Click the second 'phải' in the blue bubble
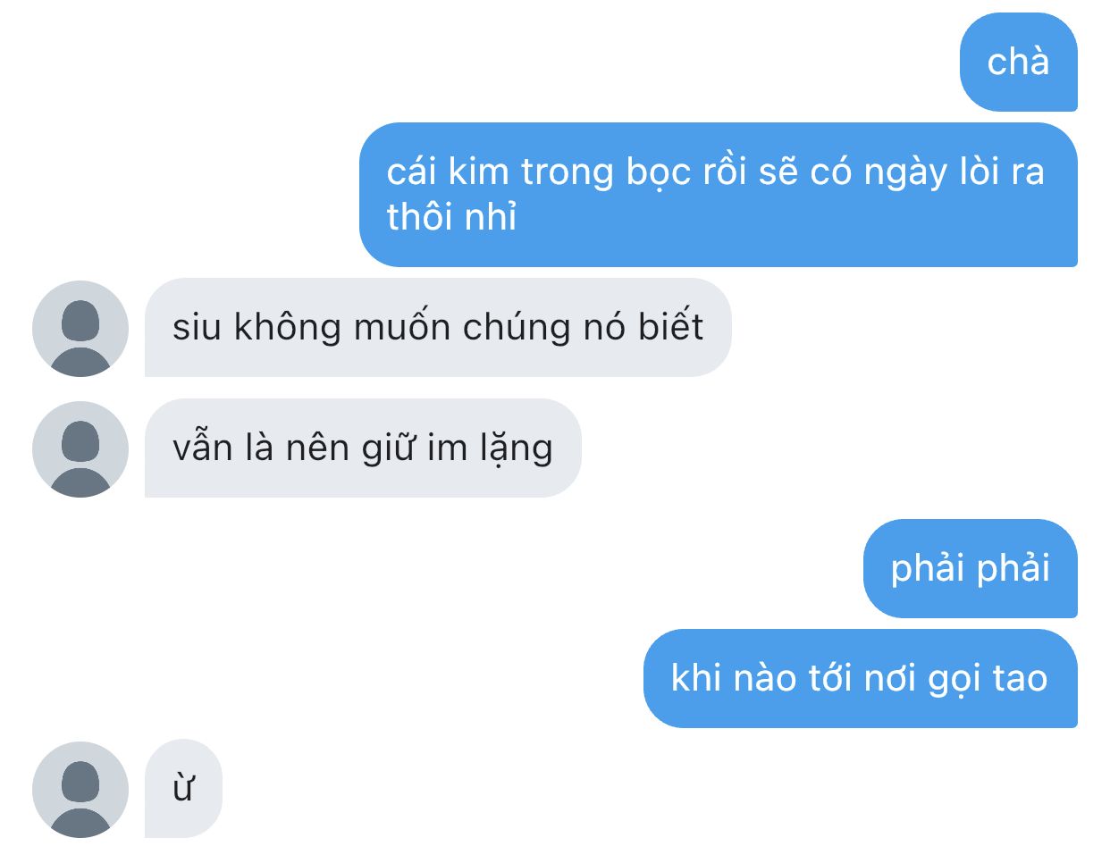 1013,569
